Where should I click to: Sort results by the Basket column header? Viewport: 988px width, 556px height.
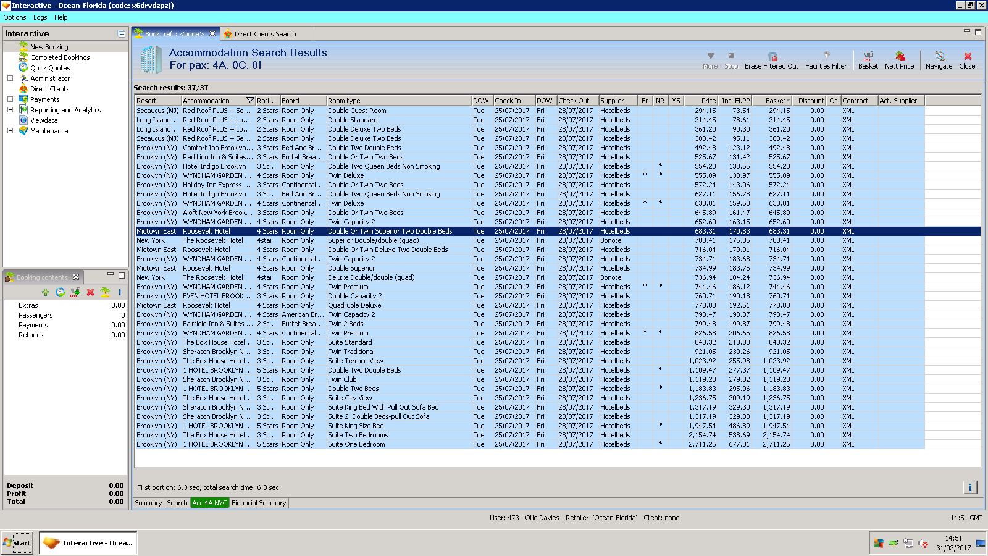click(775, 101)
